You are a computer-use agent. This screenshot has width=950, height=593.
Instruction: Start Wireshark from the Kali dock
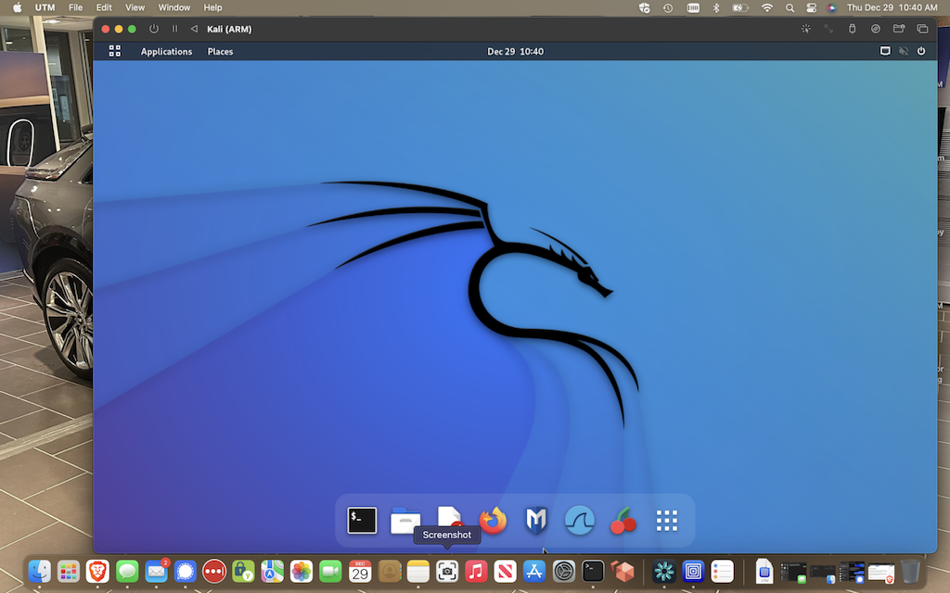(x=580, y=521)
